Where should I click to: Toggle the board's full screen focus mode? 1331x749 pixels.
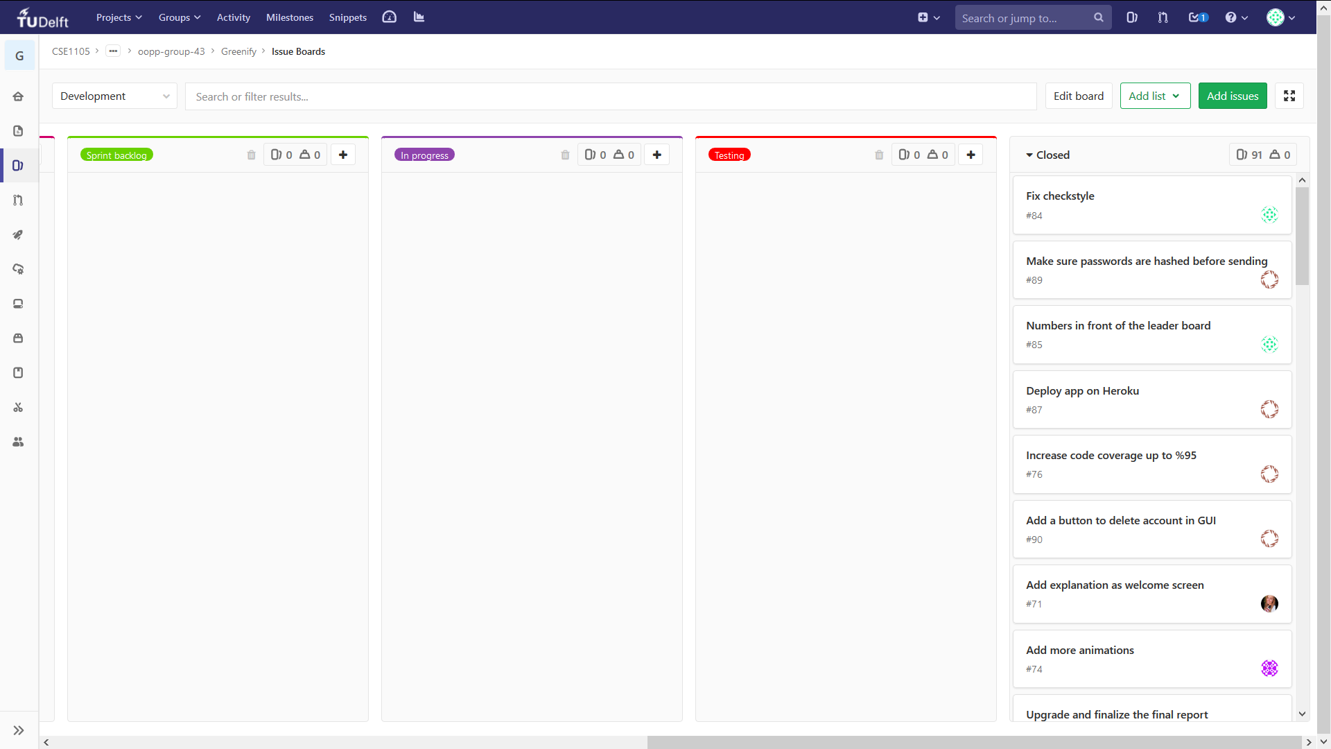point(1289,96)
